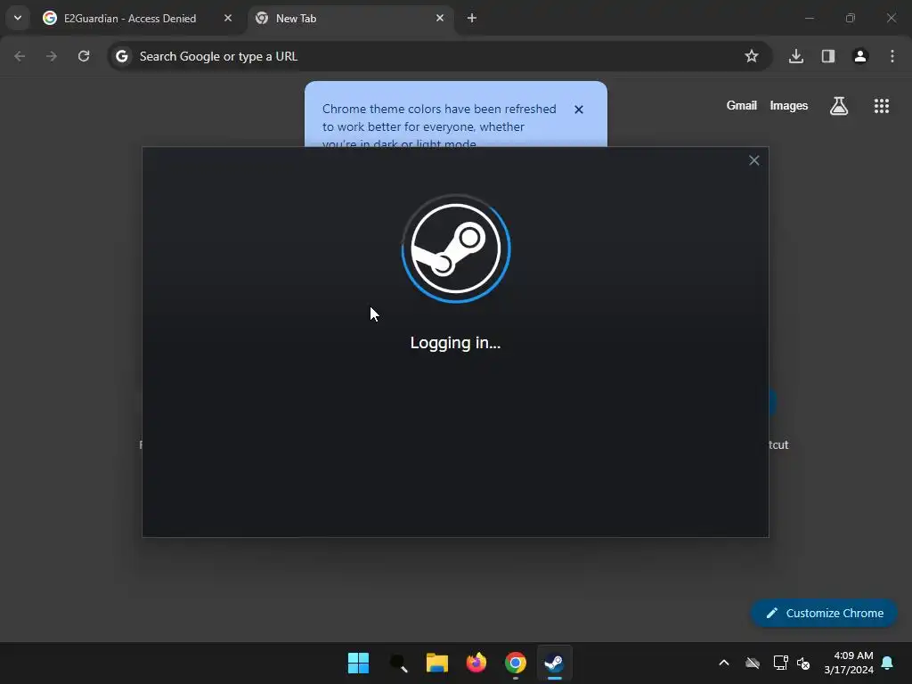Select Steam icon in taskbar

click(554, 663)
